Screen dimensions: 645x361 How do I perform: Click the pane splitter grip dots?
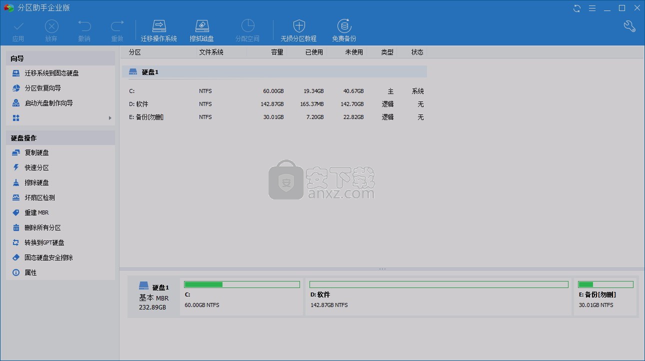point(382,269)
